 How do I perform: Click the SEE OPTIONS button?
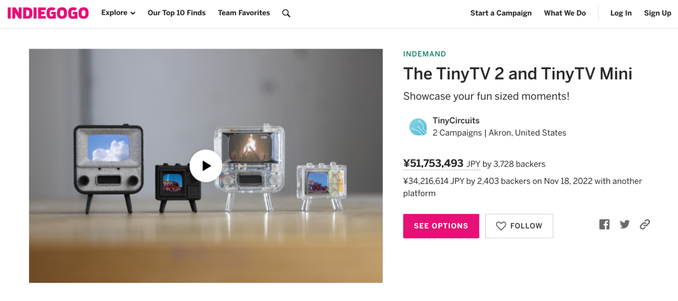441,226
